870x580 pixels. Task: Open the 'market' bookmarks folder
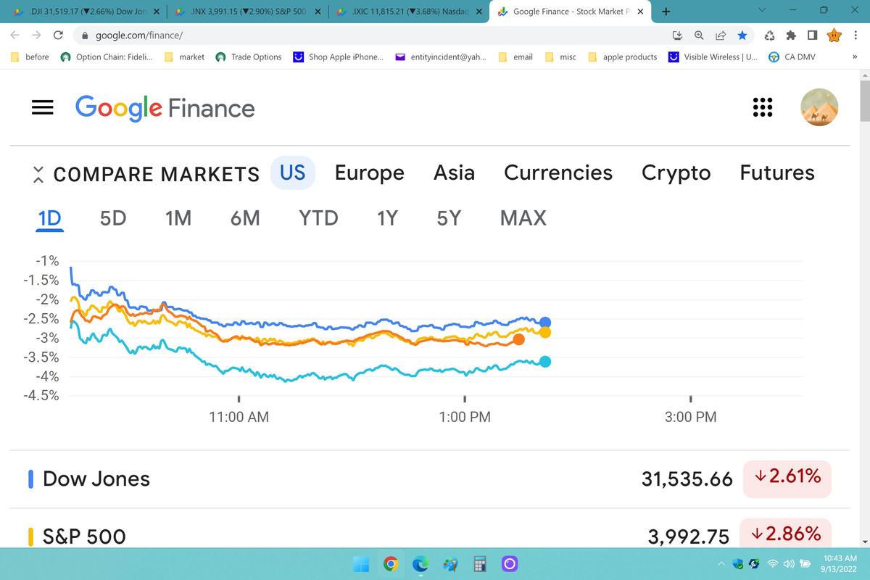click(185, 57)
